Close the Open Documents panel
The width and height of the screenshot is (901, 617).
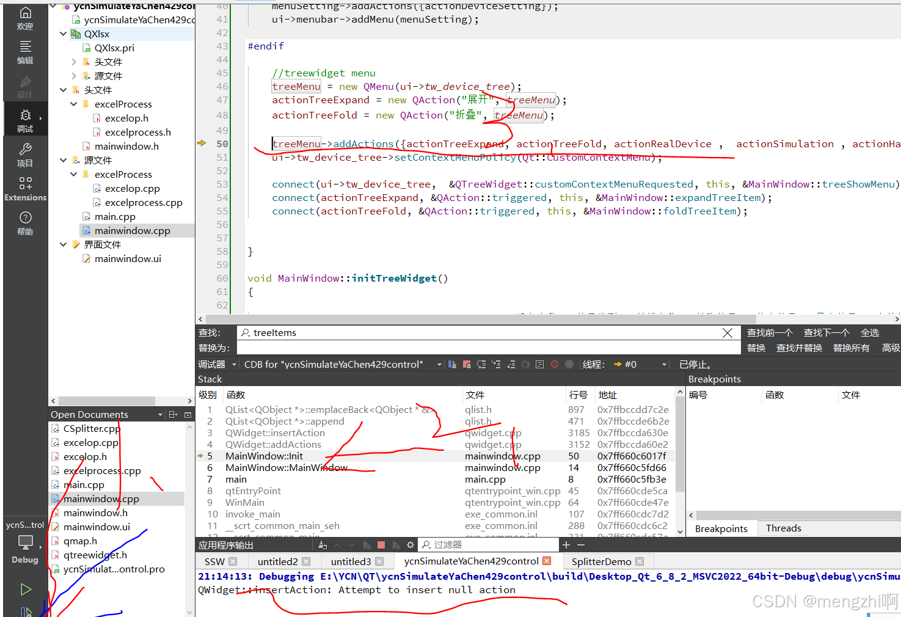(x=188, y=414)
